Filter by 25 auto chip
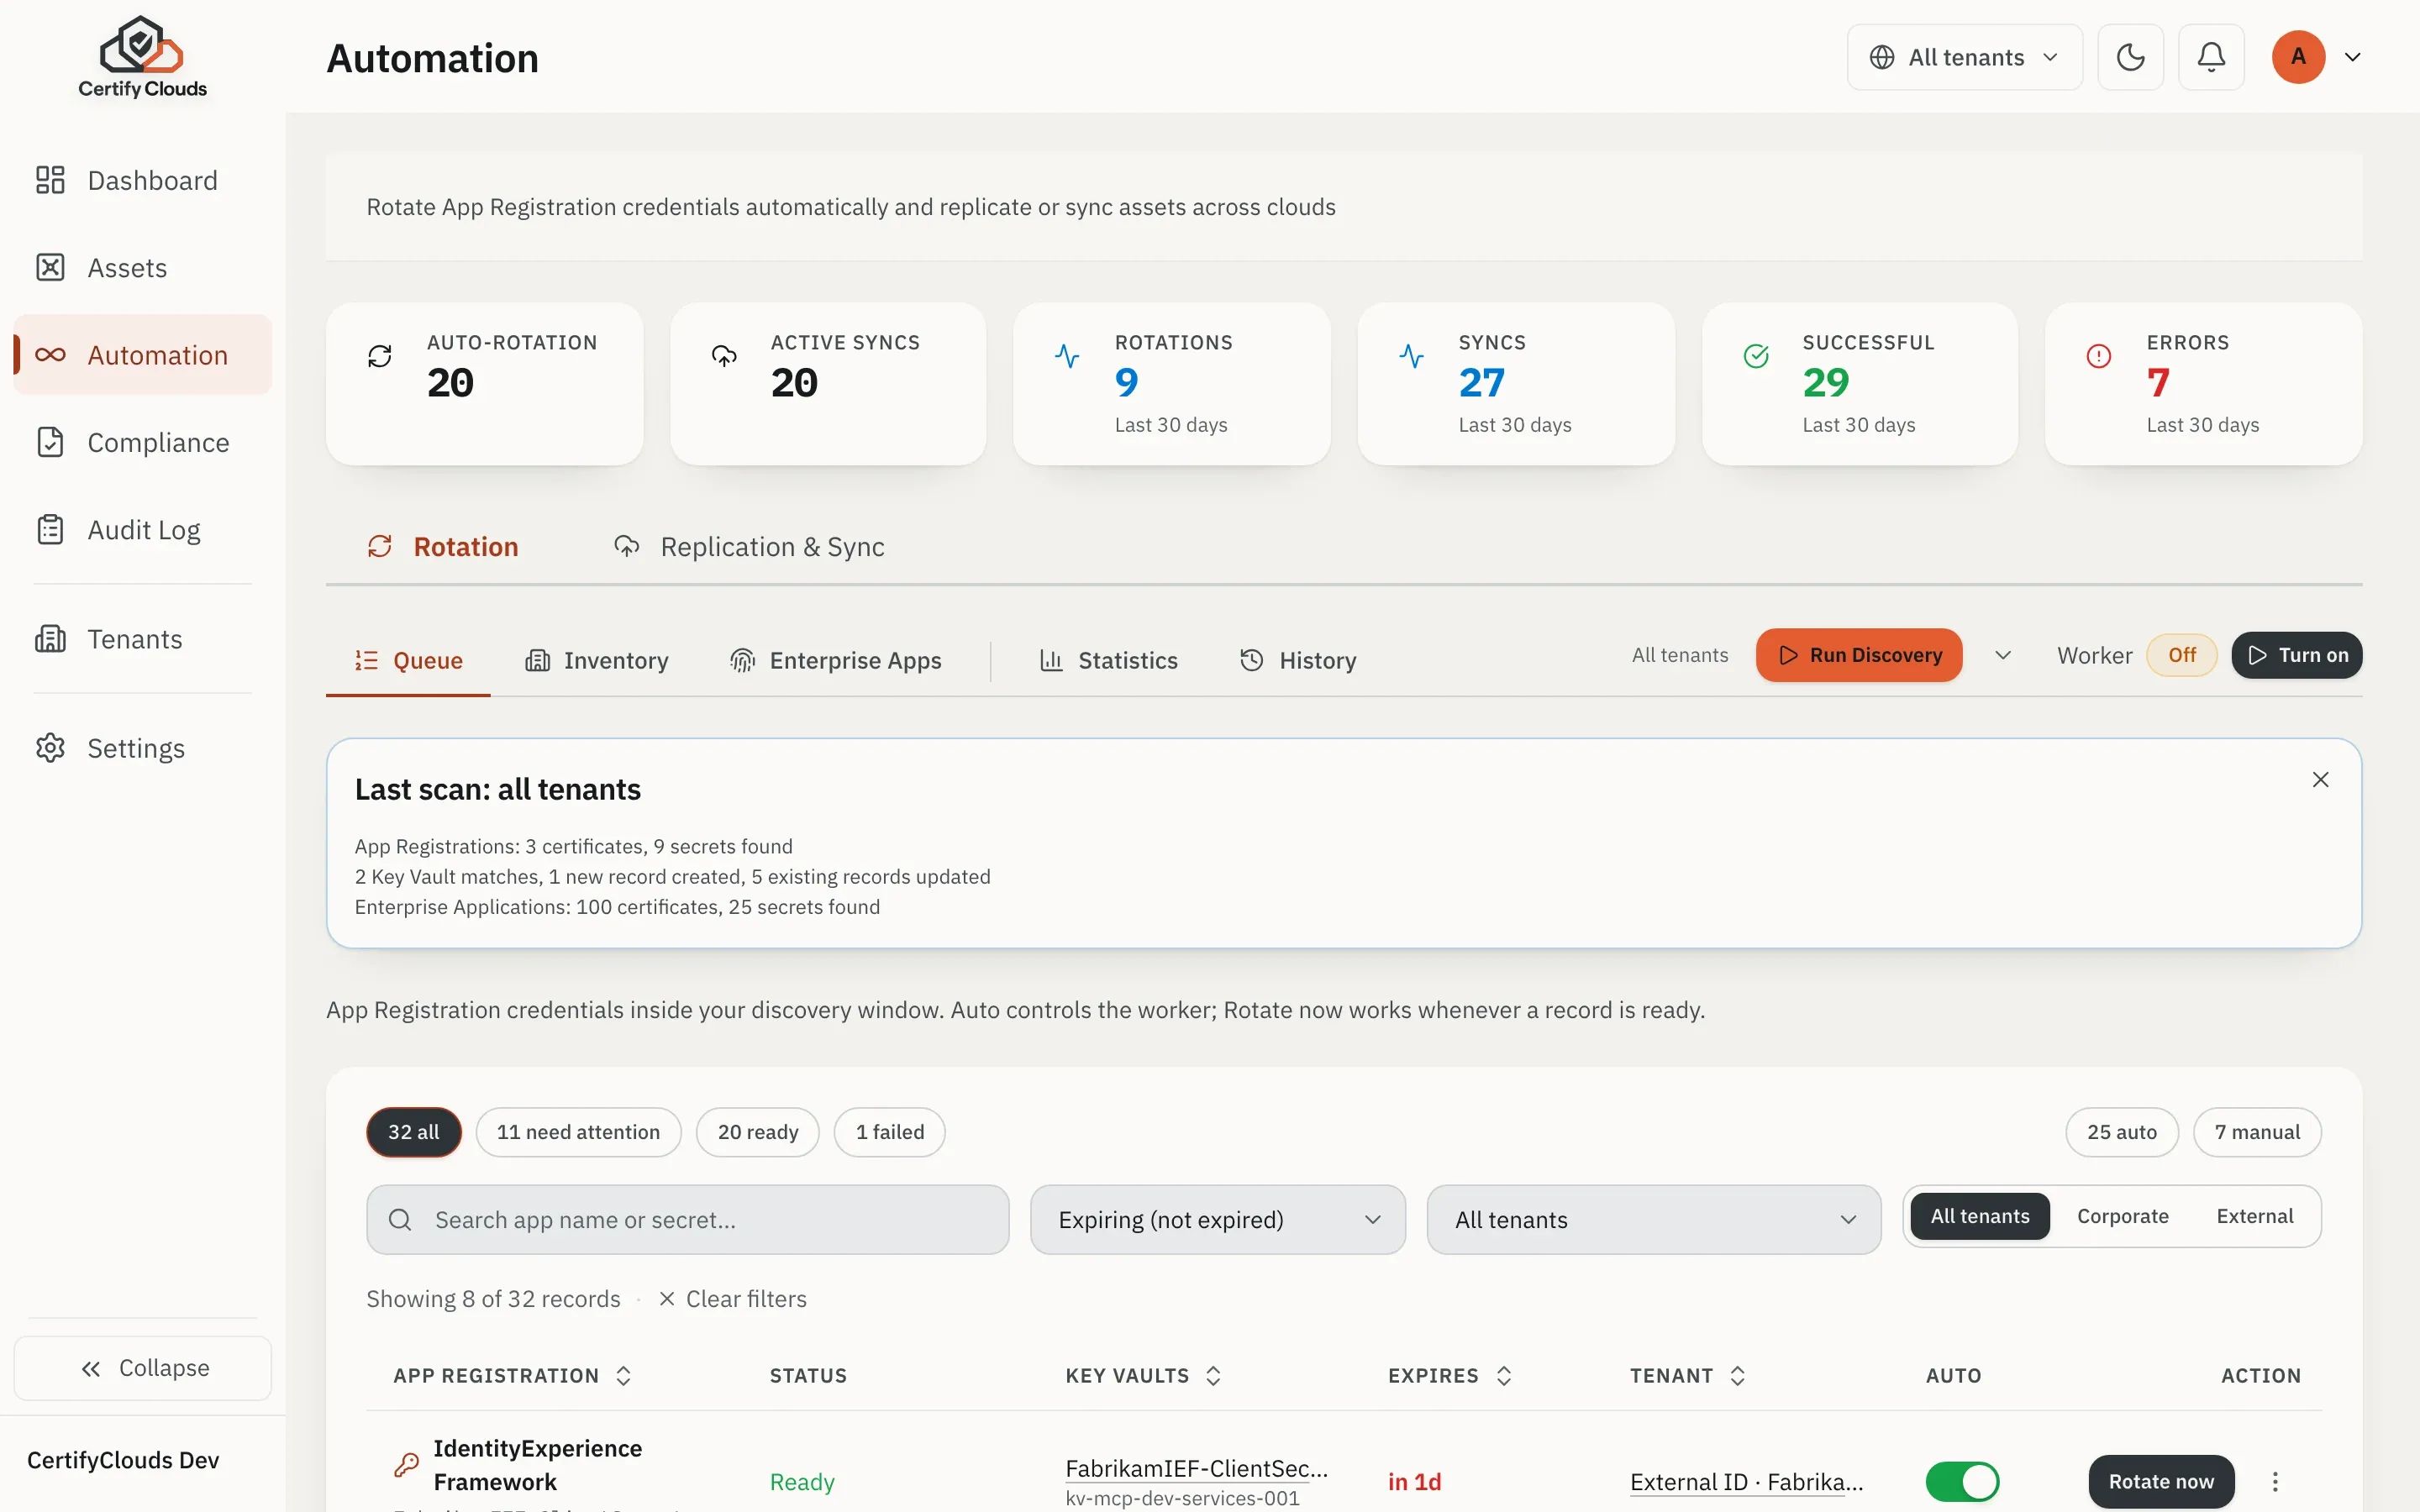Viewport: 2420px width, 1512px height. point(2122,1132)
